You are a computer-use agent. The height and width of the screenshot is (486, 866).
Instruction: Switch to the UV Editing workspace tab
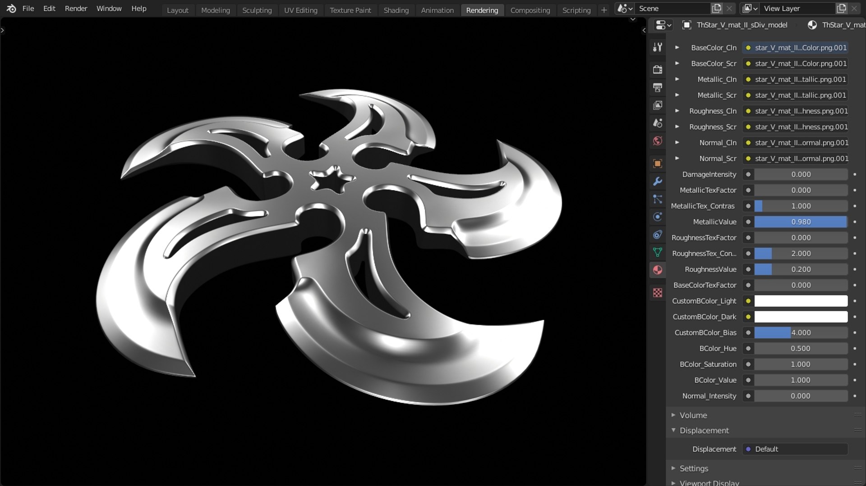301,10
